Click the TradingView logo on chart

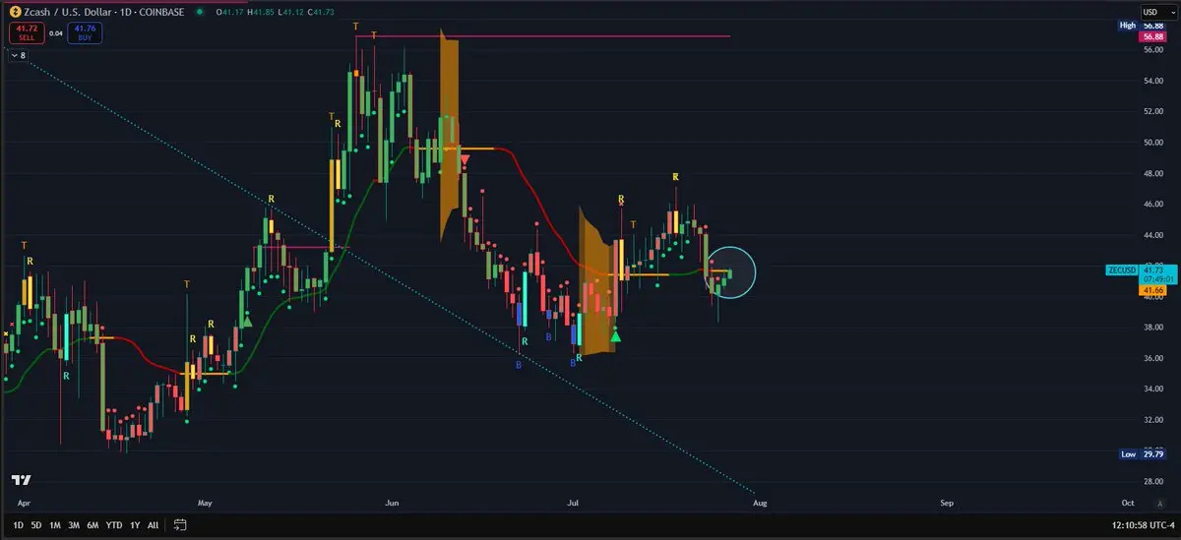[x=20, y=481]
